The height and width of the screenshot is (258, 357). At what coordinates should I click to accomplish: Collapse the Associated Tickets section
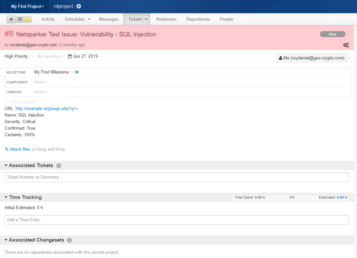click(6, 166)
